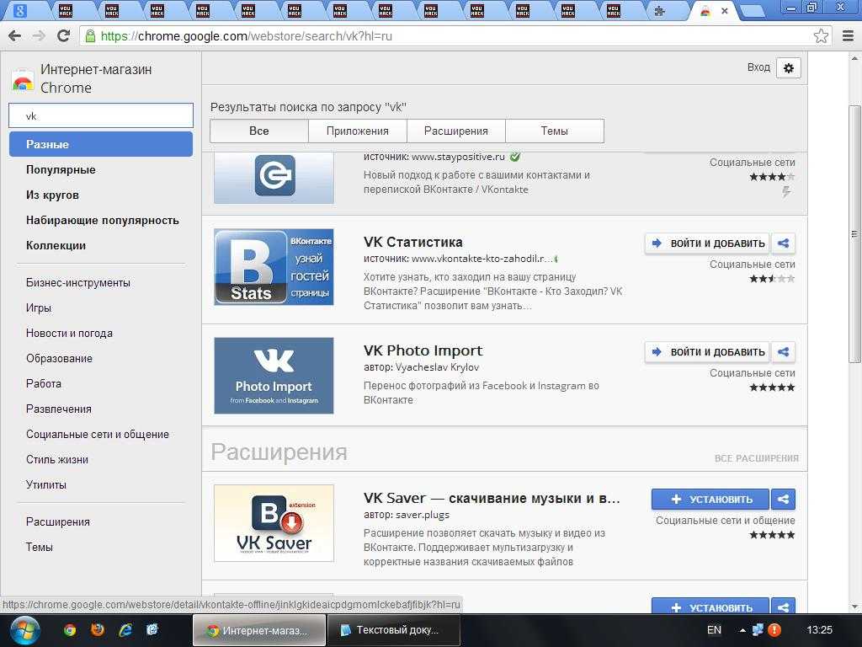The image size is (862, 647).
Task: Open the Windows Start button
Action: point(24,630)
